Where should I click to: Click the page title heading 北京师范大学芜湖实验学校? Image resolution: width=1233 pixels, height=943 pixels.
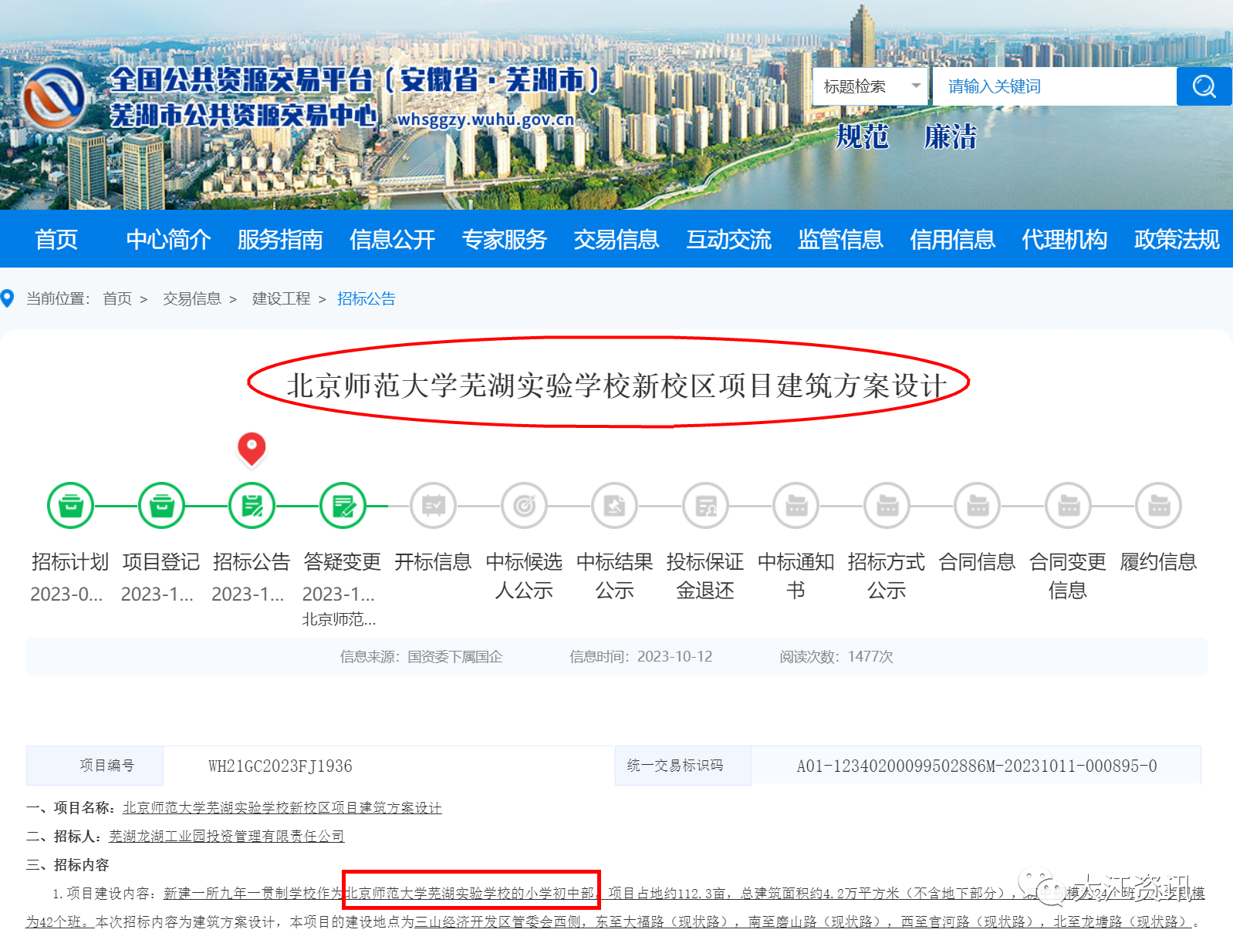click(617, 385)
